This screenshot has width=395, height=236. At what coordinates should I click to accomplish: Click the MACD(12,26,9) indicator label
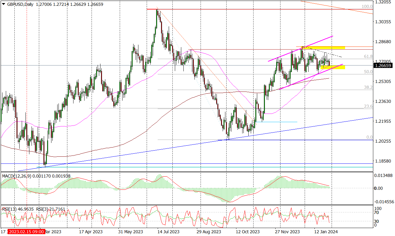point(17,176)
